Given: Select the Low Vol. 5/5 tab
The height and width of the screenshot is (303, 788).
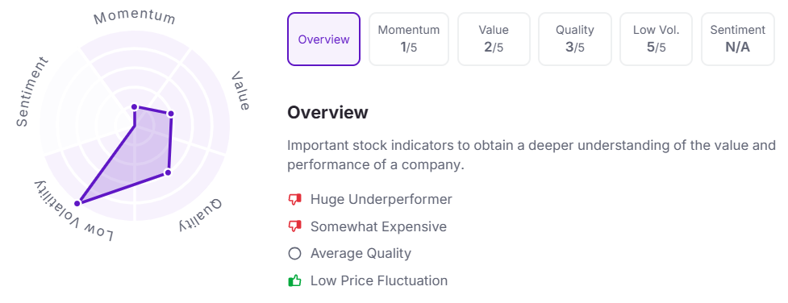Looking at the screenshot, I should (x=656, y=39).
